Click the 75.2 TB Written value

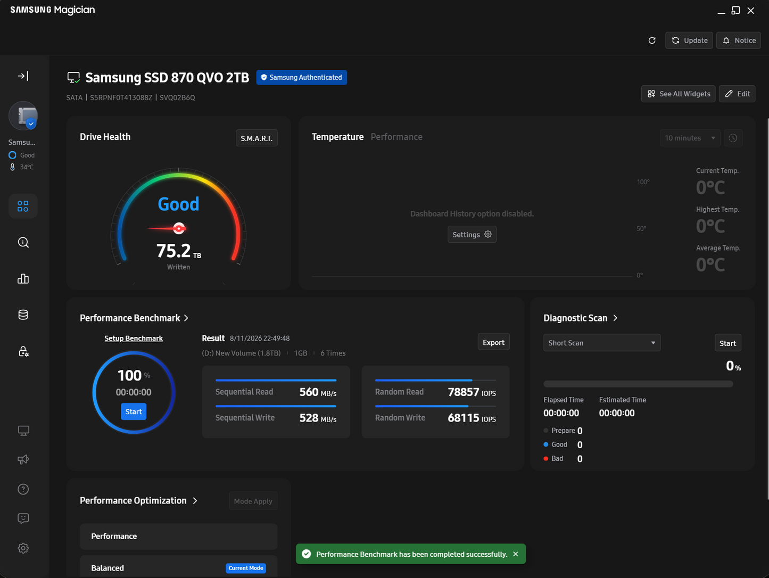[x=178, y=251]
